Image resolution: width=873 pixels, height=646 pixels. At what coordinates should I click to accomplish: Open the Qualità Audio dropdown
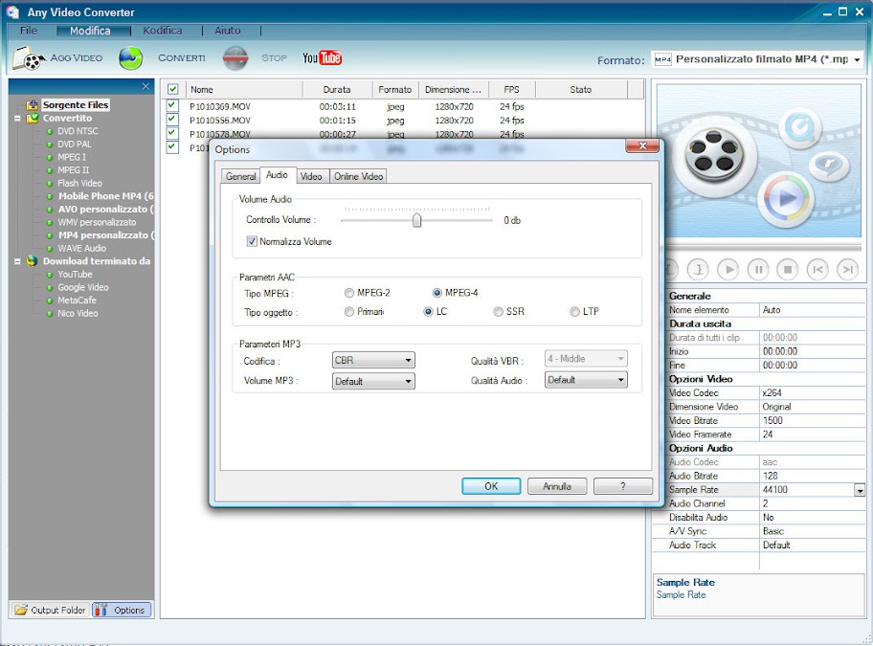(586, 380)
